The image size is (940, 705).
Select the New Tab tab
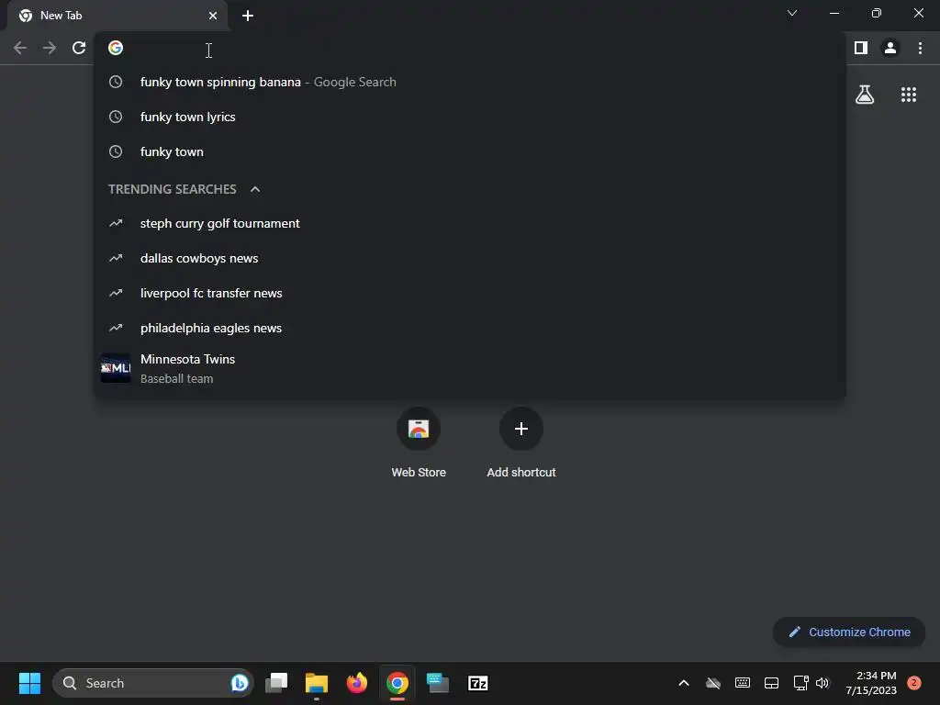pyautogui.click(x=117, y=16)
